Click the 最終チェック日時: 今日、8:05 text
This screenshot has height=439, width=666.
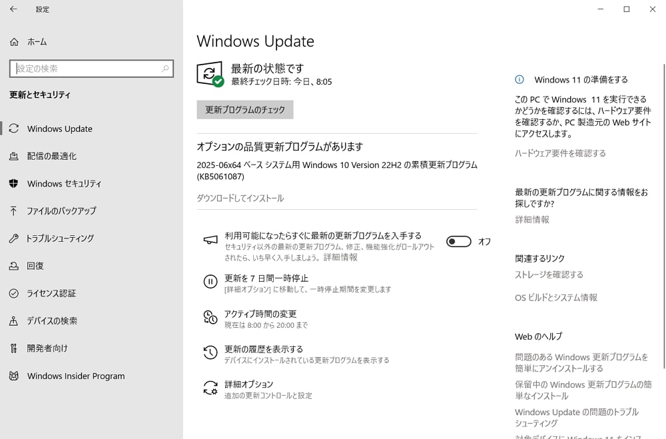(x=281, y=81)
